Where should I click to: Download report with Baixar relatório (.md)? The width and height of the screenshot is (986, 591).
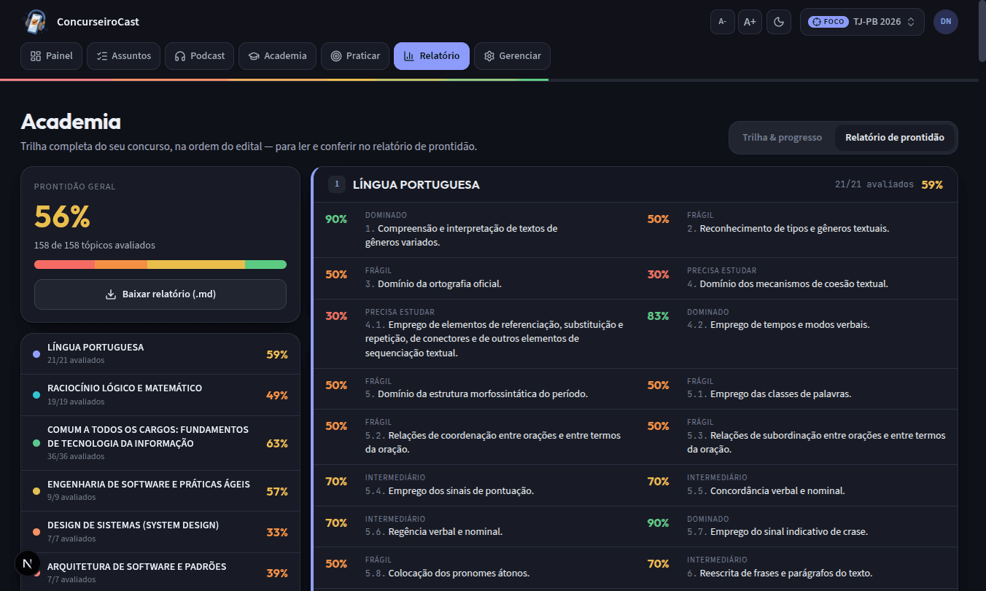[x=160, y=294]
